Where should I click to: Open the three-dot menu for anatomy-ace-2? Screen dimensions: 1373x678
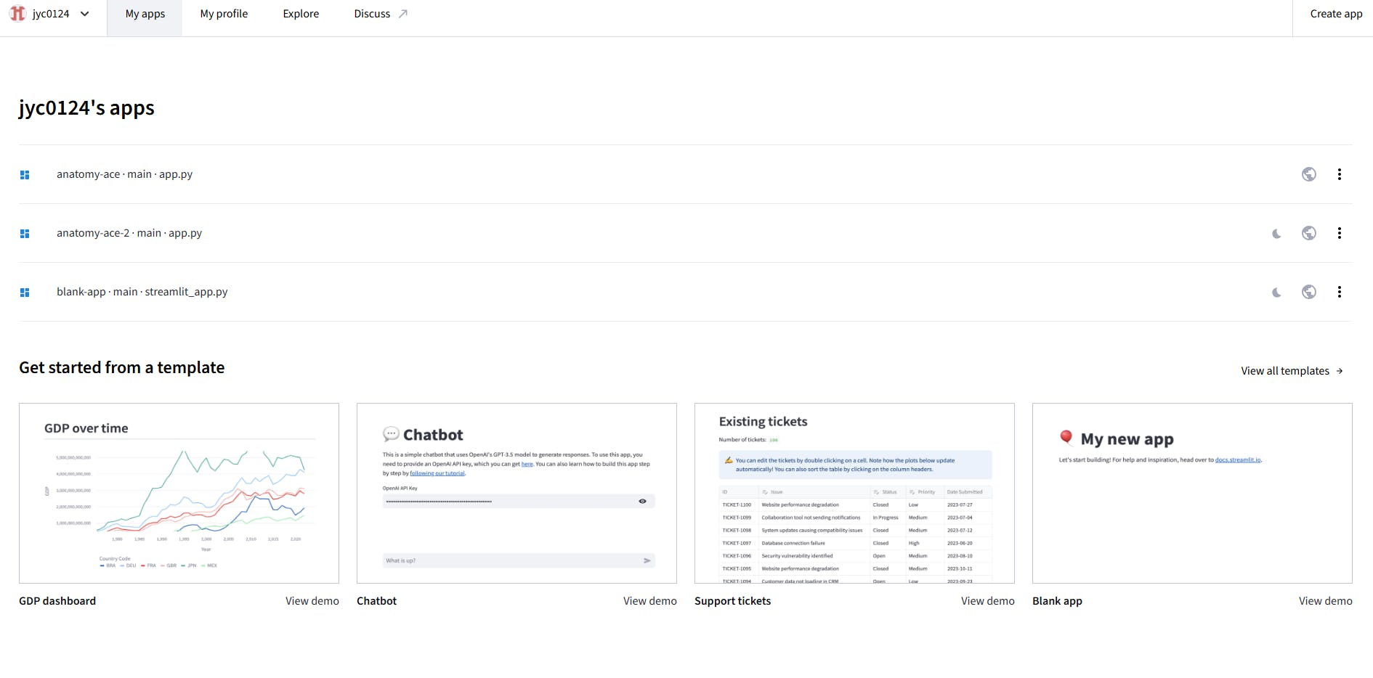pos(1340,233)
